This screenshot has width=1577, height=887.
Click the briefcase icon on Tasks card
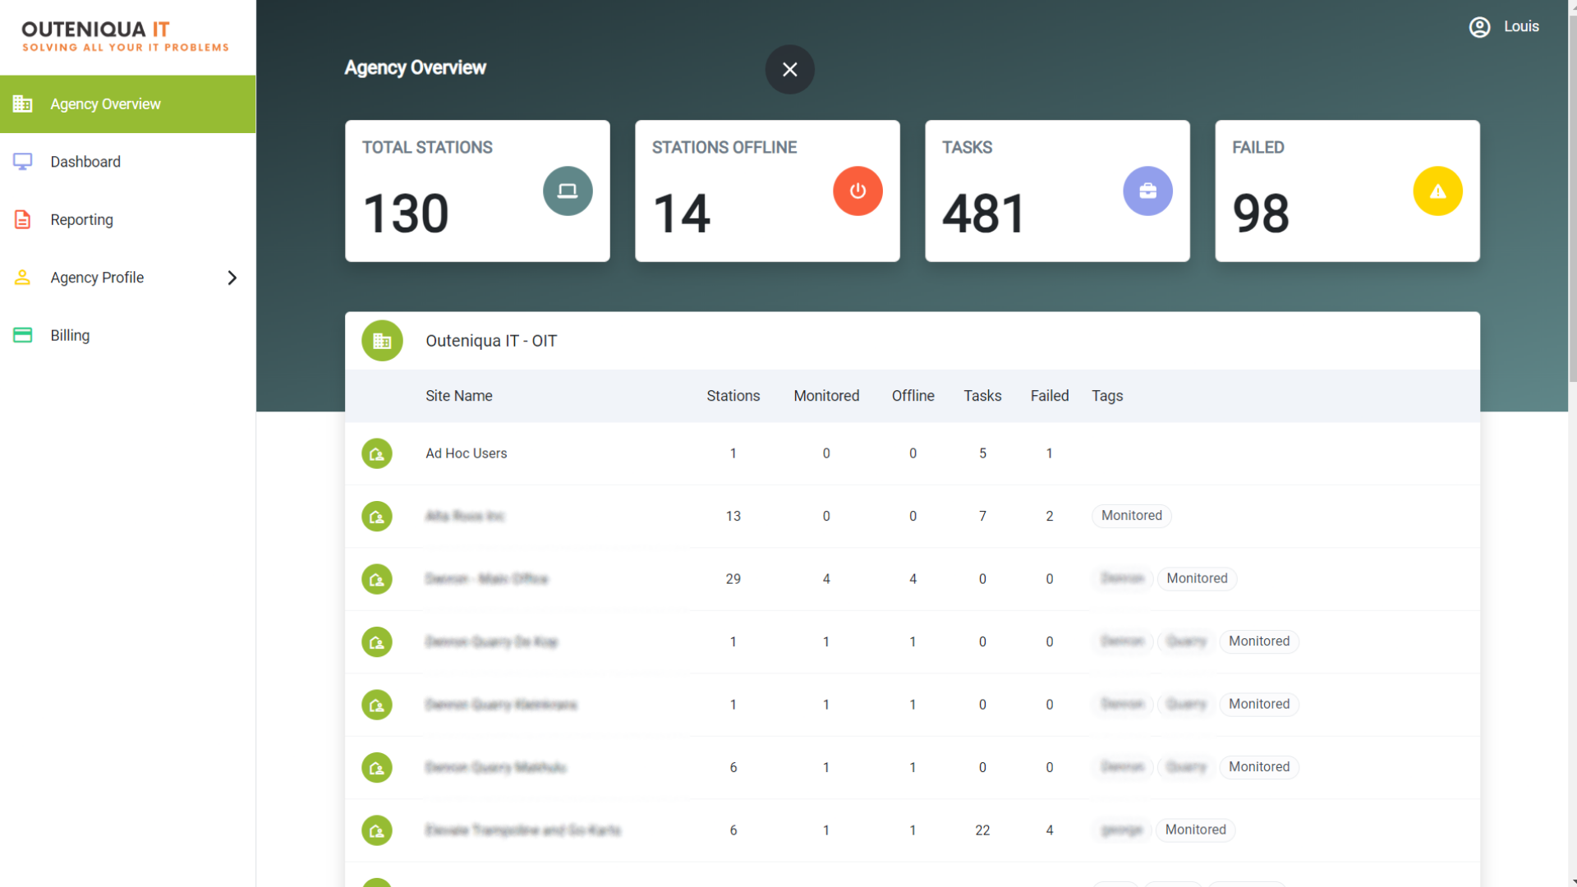[x=1147, y=191]
